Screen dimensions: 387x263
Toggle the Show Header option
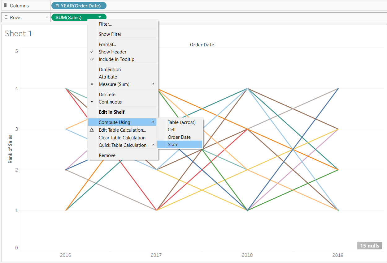[x=123, y=52]
